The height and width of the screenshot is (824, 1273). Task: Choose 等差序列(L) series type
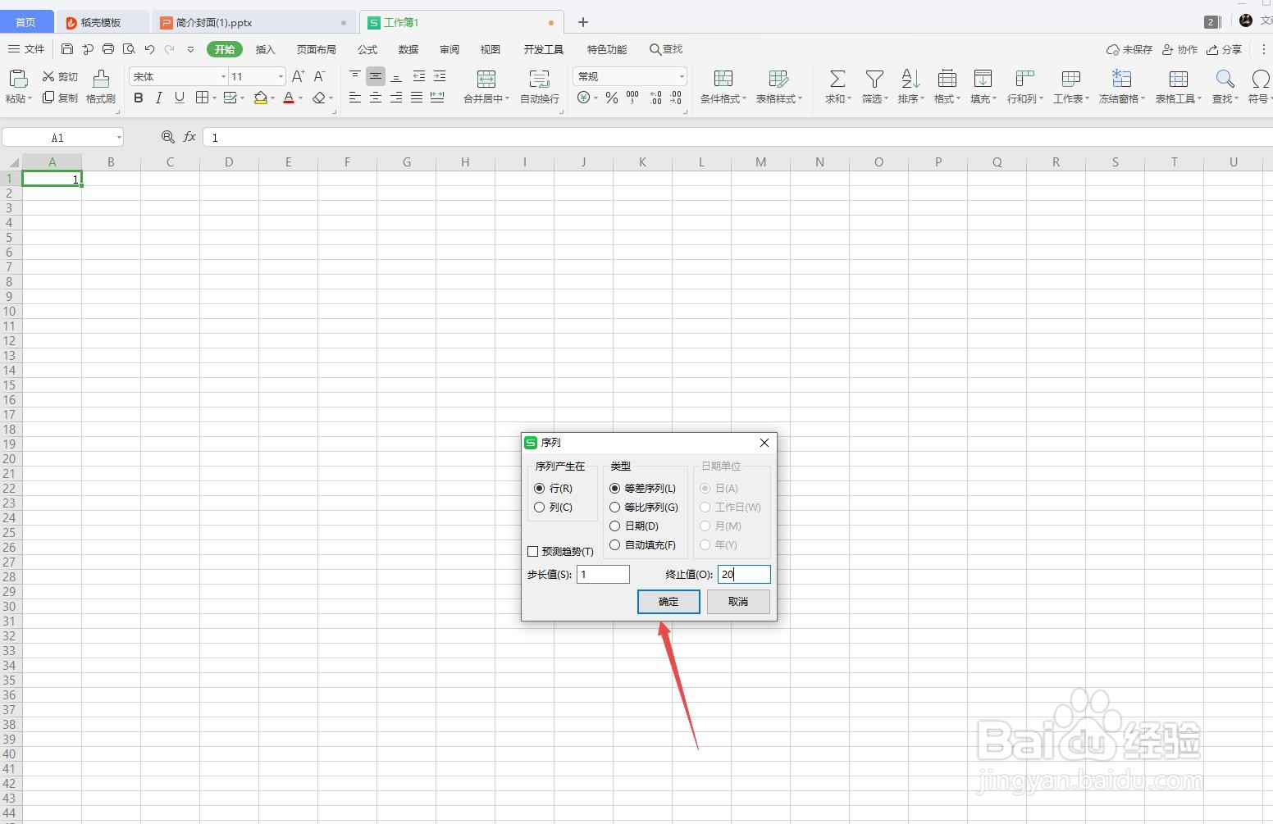point(614,488)
